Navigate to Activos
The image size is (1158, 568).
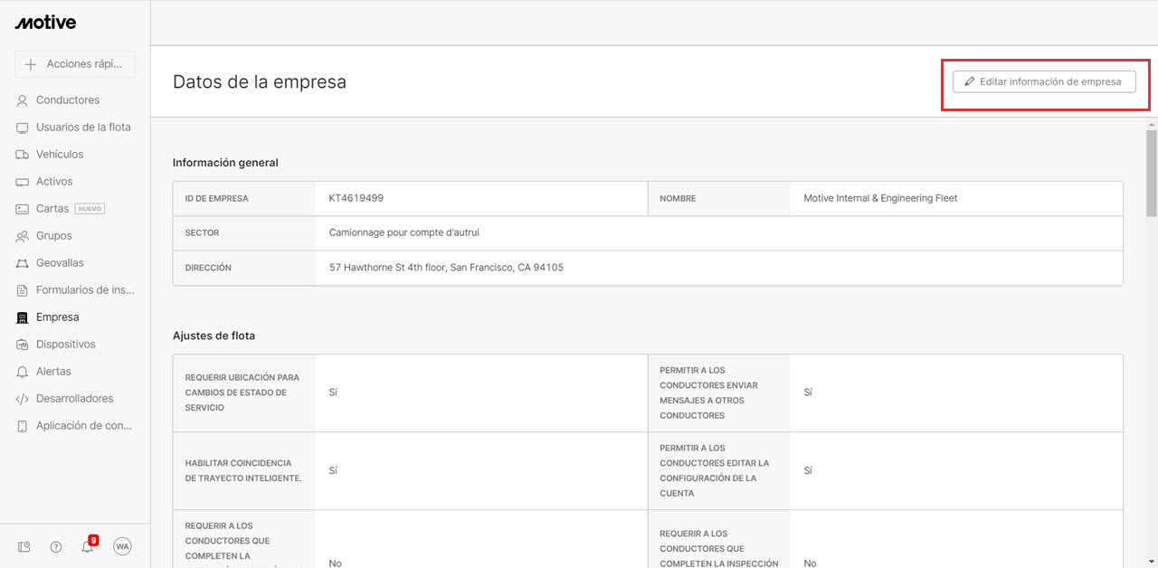point(54,182)
